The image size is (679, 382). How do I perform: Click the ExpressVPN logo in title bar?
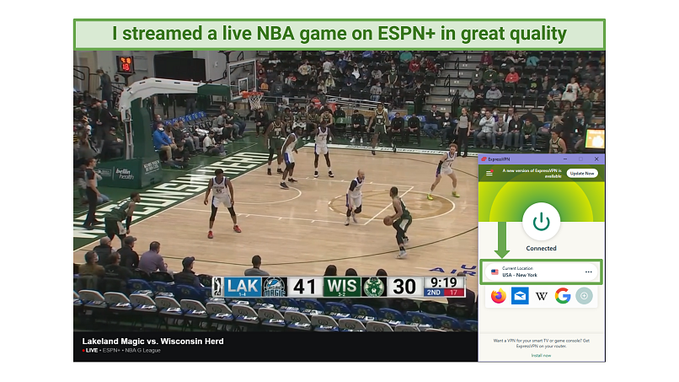484,159
